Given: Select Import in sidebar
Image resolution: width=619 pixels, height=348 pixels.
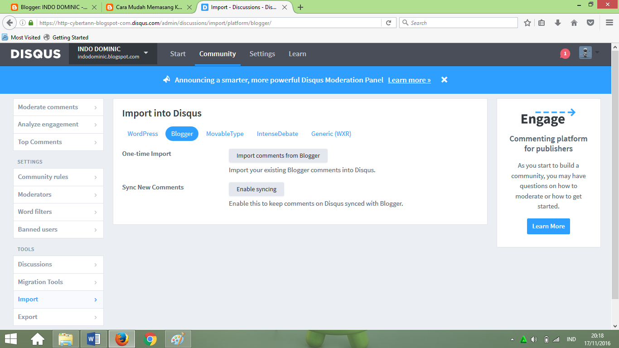Looking at the screenshot, I should pos(58,300).
